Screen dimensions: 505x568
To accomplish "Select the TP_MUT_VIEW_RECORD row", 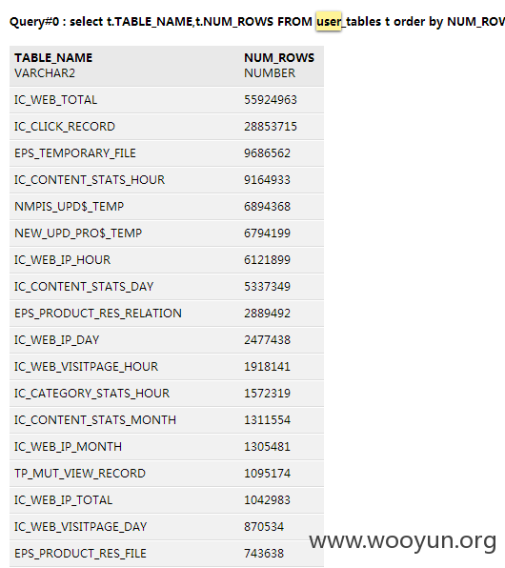I will tap(167, 474).
